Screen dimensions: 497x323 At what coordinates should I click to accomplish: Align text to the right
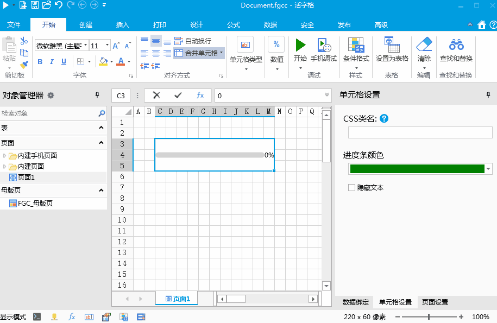point(167,53)
